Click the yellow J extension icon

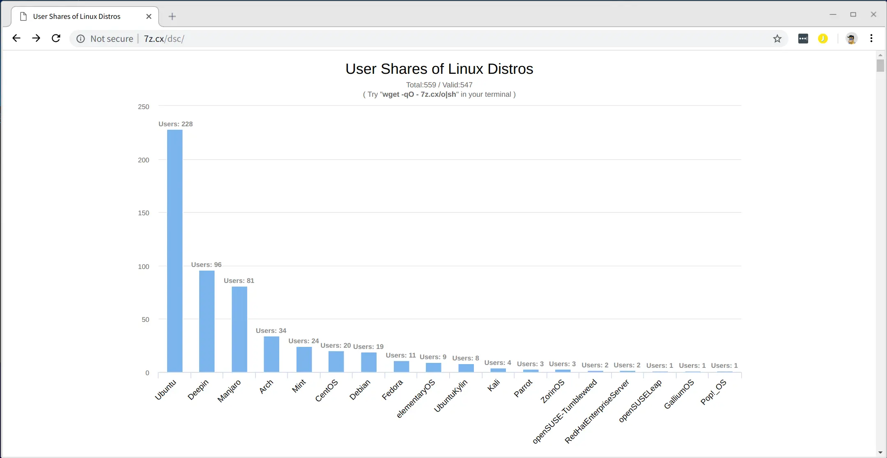[x=823, y=39]
